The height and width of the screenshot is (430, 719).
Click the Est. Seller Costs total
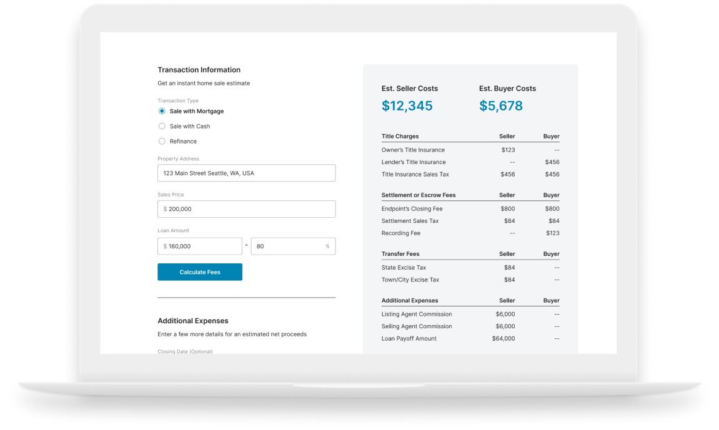point(407,105)
